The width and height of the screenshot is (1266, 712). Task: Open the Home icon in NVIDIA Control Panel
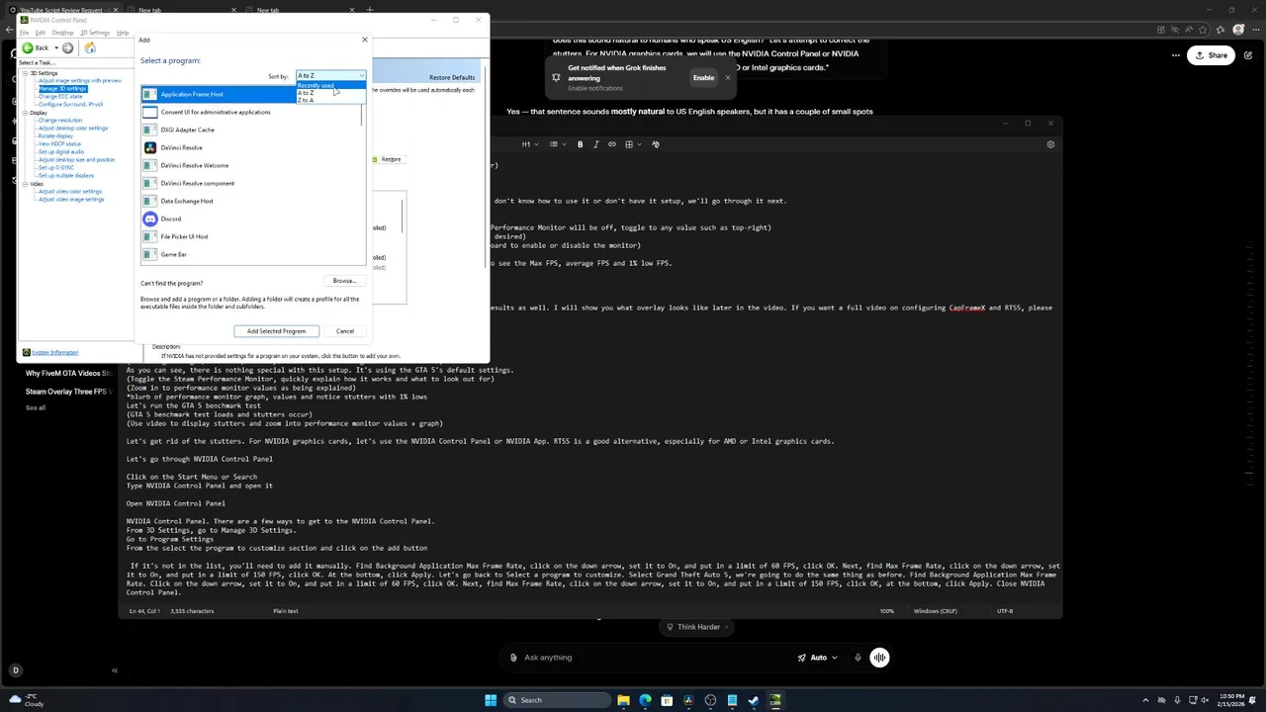click(90, 47)
